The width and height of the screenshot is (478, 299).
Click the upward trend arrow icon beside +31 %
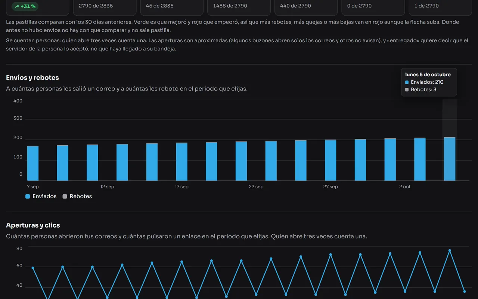pos(17,6)
